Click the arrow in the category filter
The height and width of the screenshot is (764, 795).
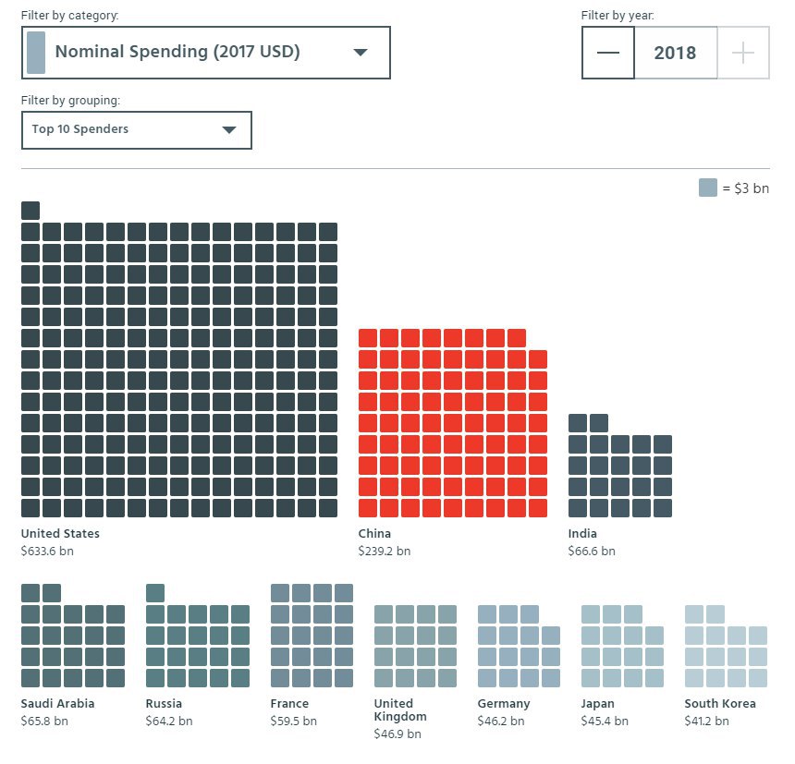361,53
